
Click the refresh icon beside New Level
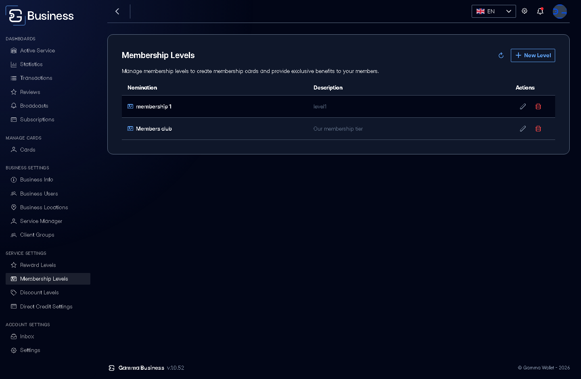pos(501,56)
